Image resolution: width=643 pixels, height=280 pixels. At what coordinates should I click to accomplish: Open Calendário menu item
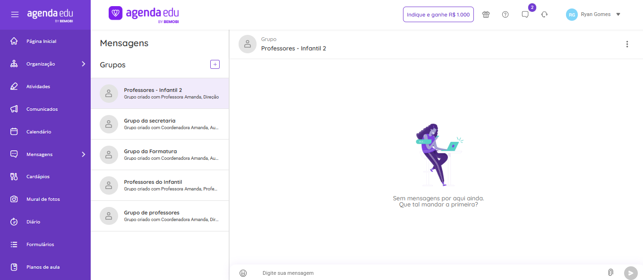pos(45,132)
